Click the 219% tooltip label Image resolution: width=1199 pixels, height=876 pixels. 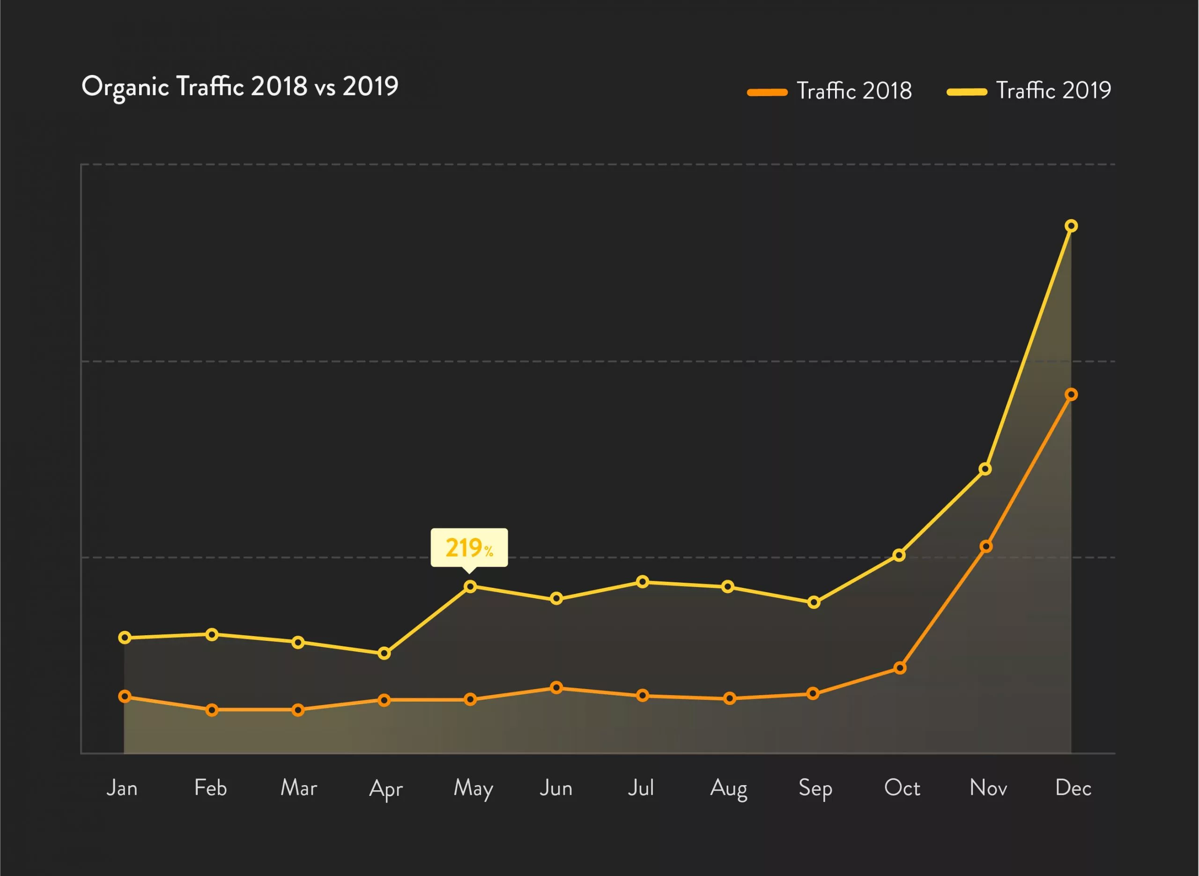pyautogui.click(x=469, y=548)
